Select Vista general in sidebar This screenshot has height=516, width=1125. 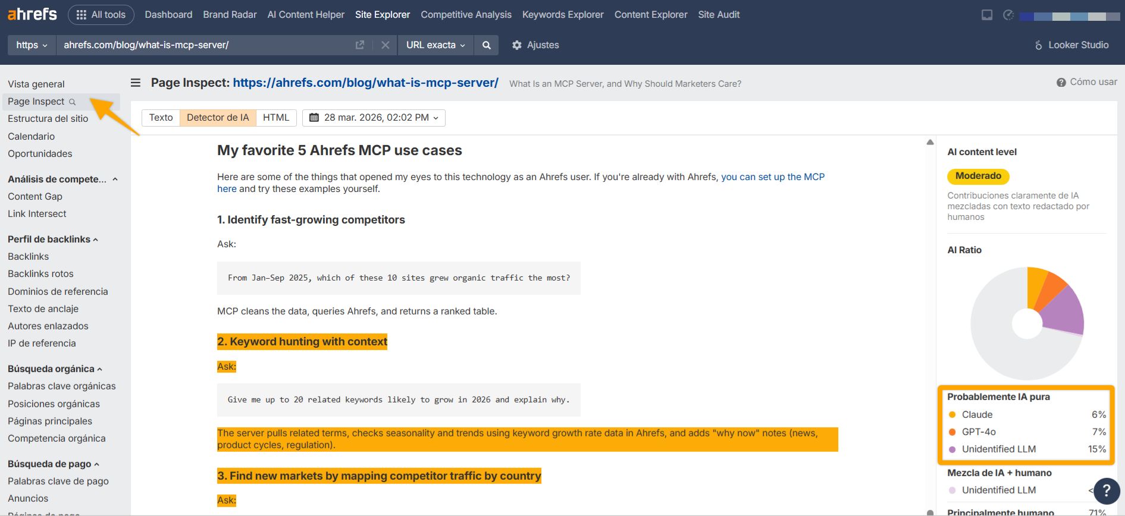36,84
